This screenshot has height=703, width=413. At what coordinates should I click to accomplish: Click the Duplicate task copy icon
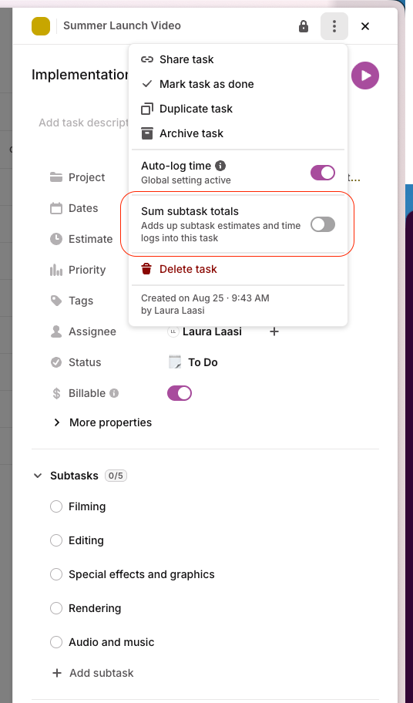[147, 109]
